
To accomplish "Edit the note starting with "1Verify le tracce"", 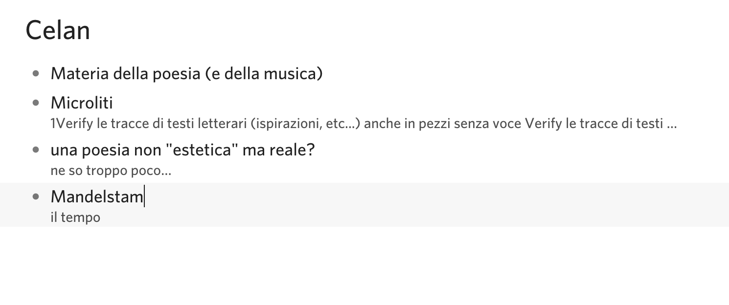I will [x=196, y=124].
